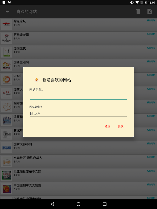Tap the 温哥华 site logo
Screen dimensions: 157x209
[x=7, y=120]
